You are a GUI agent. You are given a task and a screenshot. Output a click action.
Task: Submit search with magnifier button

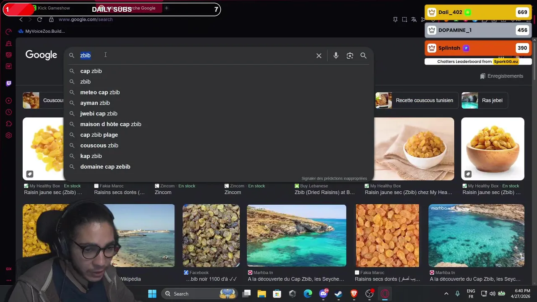click(363, 55)
